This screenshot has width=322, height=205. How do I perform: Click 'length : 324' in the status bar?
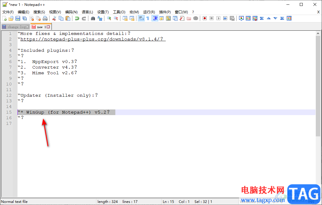click(108, 201)
